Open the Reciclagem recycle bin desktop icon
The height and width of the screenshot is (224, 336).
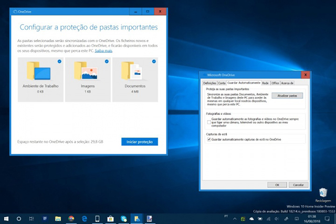point(323,195)
